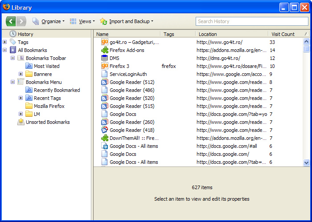Focus the Search History field
The image size is (312, 222).
[252, 21]
